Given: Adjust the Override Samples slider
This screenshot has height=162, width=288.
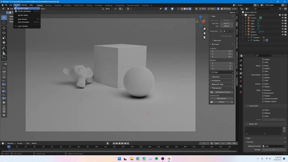Looking at the screenshot, I should coord(274,150).
